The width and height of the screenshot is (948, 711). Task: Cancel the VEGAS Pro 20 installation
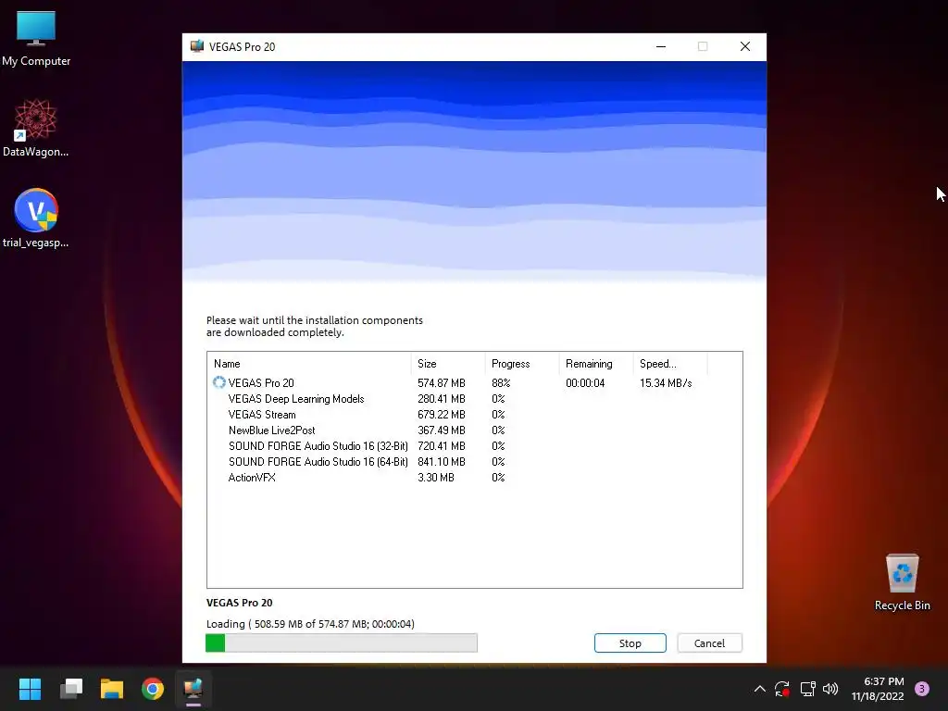[x=709, y=643]
